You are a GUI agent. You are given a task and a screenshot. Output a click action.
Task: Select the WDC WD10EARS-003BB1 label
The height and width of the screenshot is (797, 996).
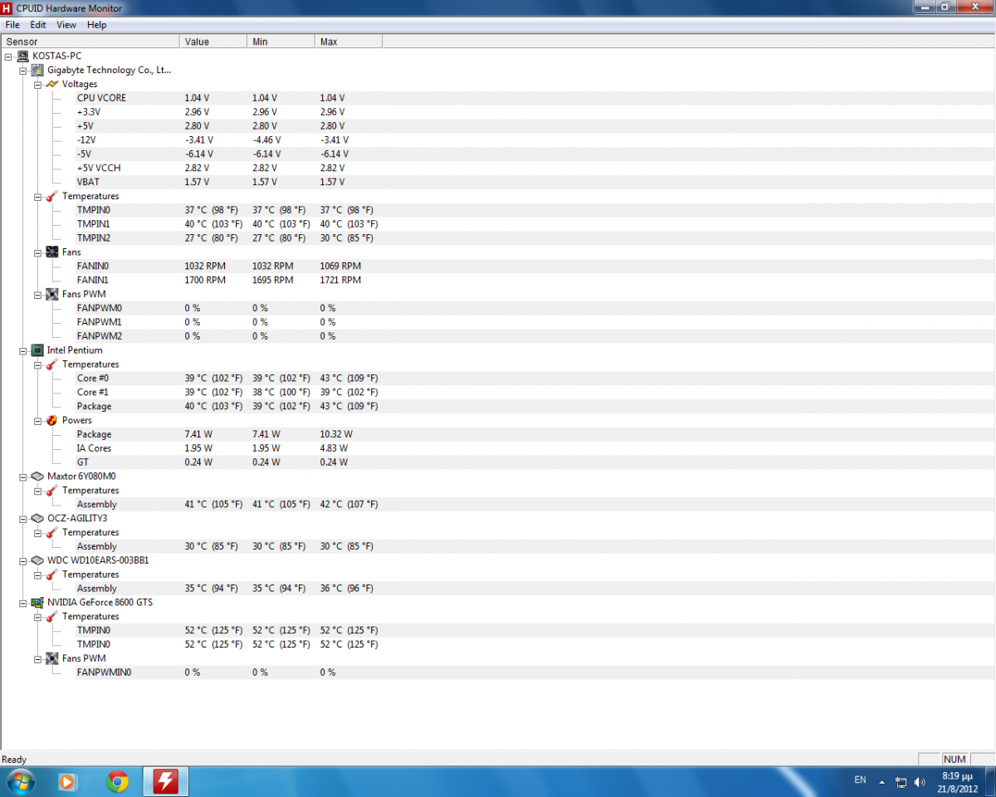[98, 560]
